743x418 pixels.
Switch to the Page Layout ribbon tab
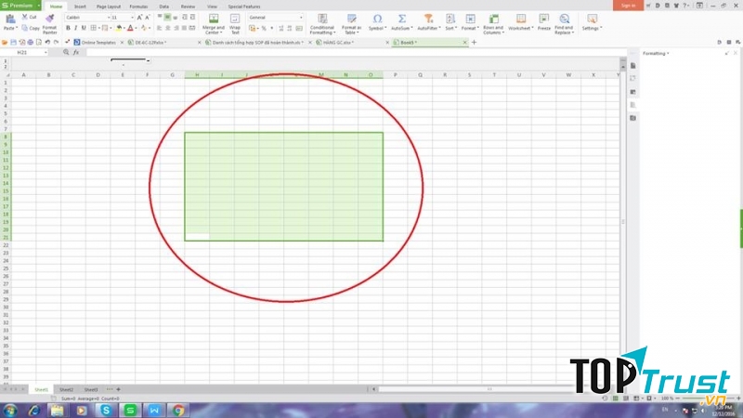coord(109,6)
